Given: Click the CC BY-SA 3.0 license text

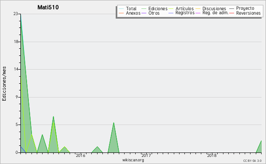Looking at the screenshot, I should click(252, 160).
